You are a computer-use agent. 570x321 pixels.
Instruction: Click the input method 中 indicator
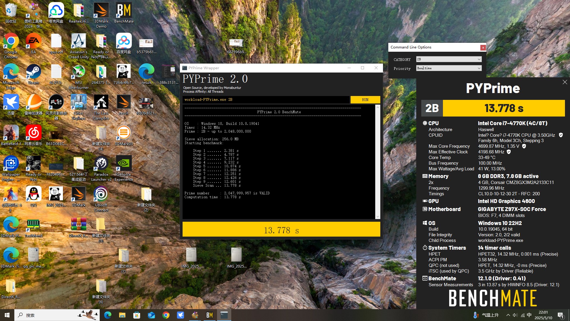(x=529, y=315)
